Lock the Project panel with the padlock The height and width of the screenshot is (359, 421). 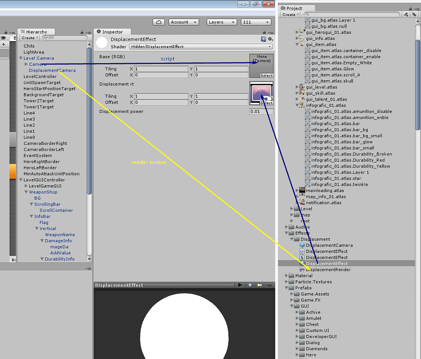(x=410, y=9)
